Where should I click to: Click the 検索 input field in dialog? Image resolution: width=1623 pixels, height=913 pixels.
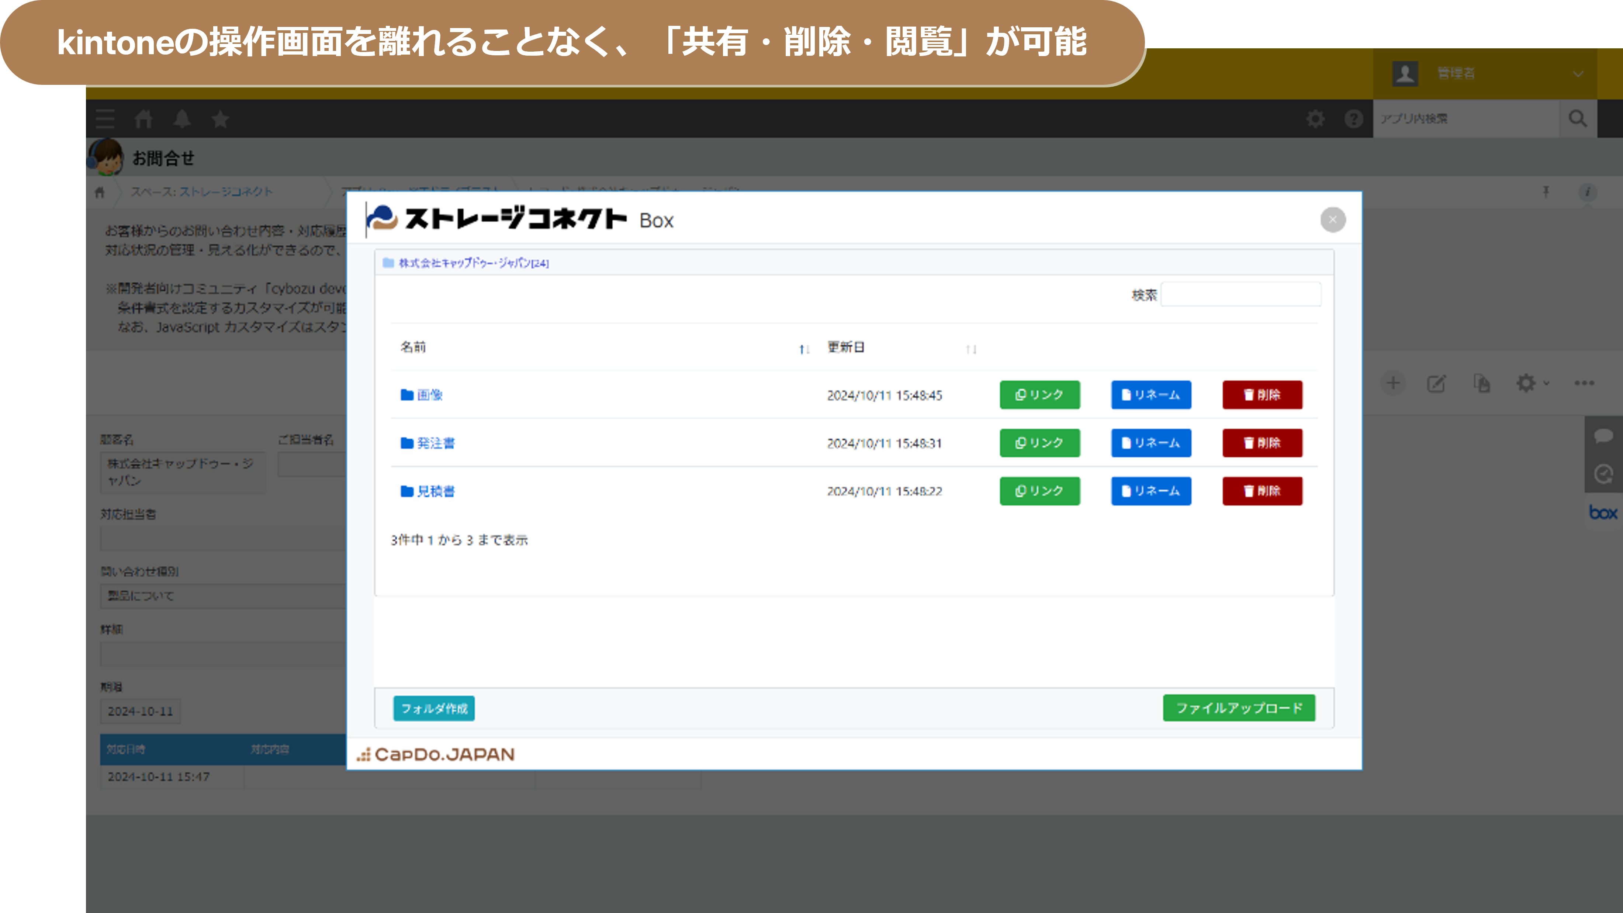click(x=1240, y=294)
